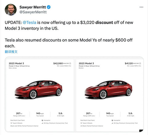The image size is (148, 135).
Task: Click the info icon beside $41,120 price
Action: (140, 64)
